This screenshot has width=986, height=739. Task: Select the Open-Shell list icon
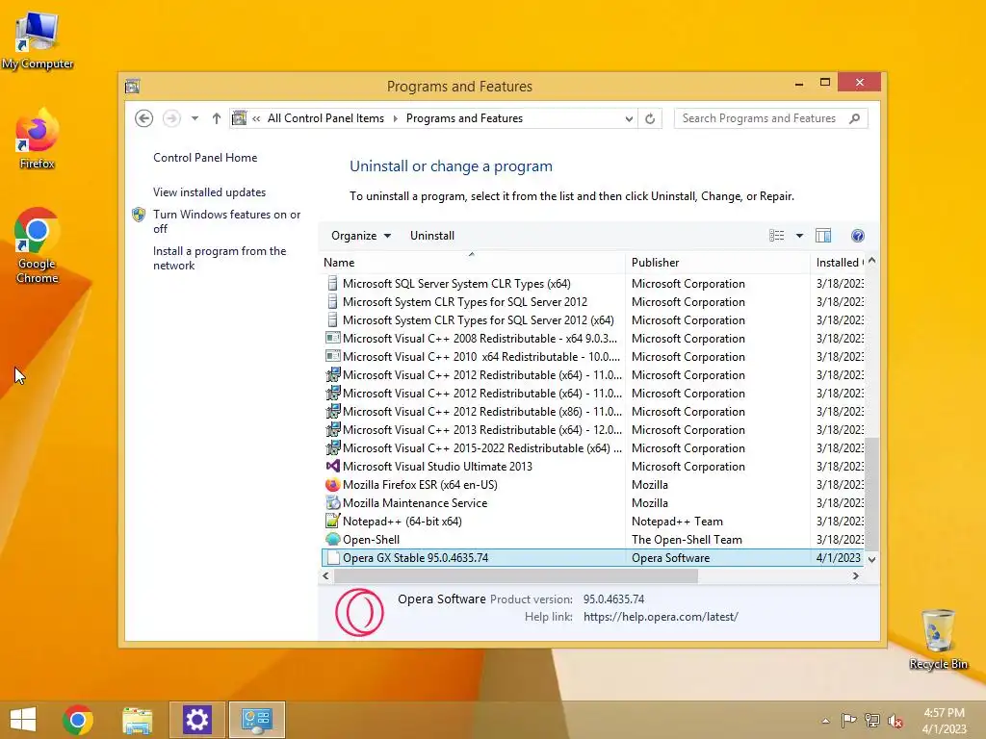pyautogui.click(x=332, y=539)
